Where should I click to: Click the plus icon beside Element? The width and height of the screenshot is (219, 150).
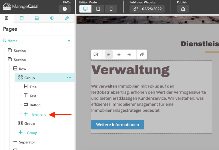[26, 114]
